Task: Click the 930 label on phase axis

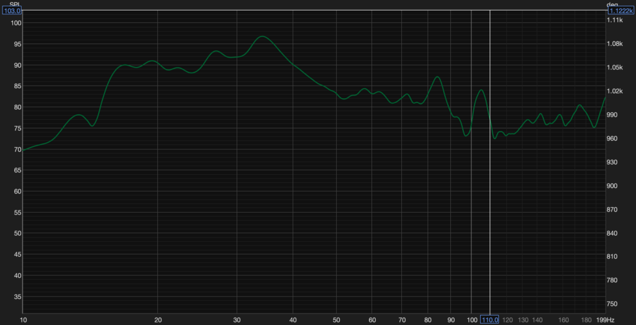Action: [613, 162]
